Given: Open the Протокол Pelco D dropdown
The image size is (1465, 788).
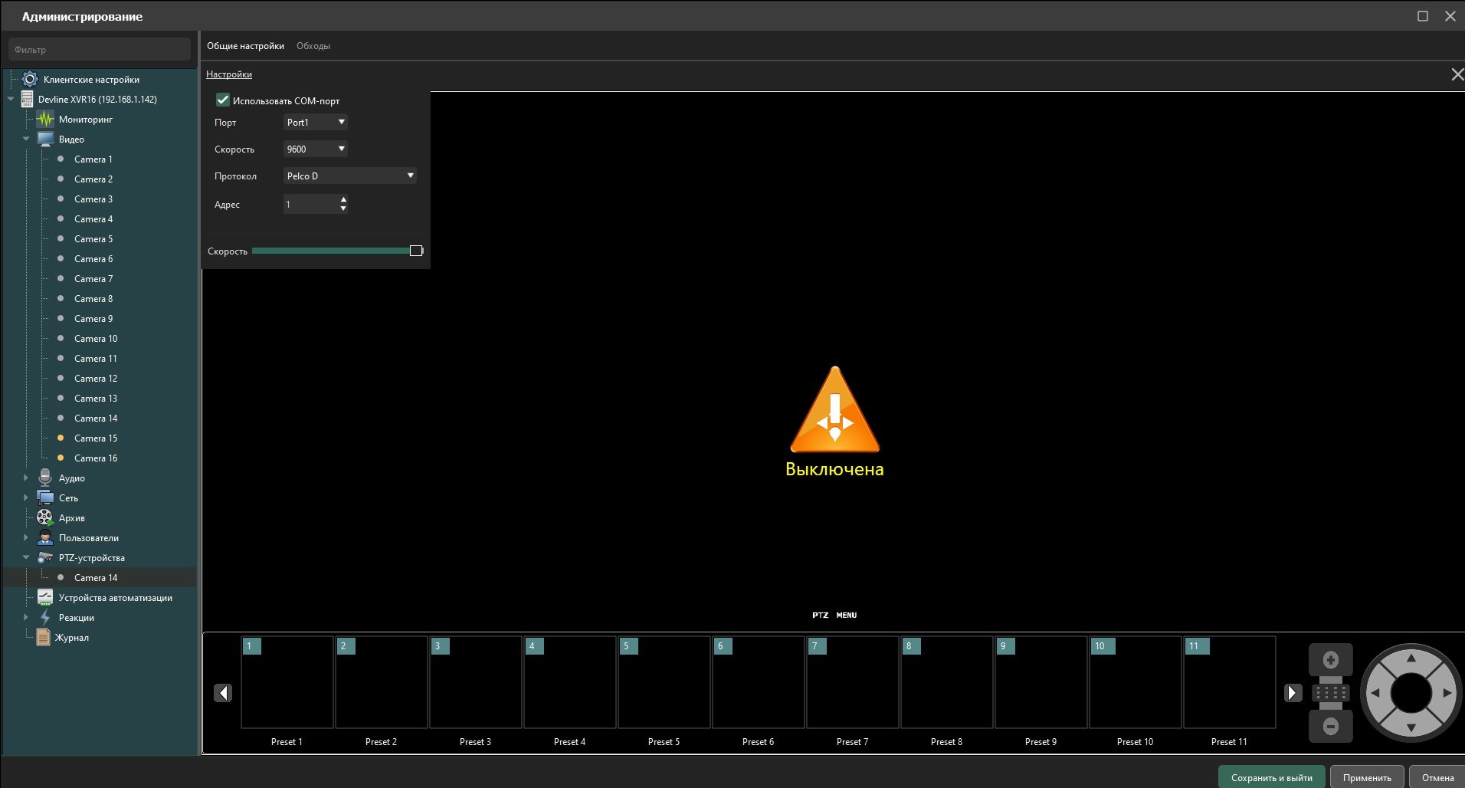Looking at the screenshot, I should (349, 176).
